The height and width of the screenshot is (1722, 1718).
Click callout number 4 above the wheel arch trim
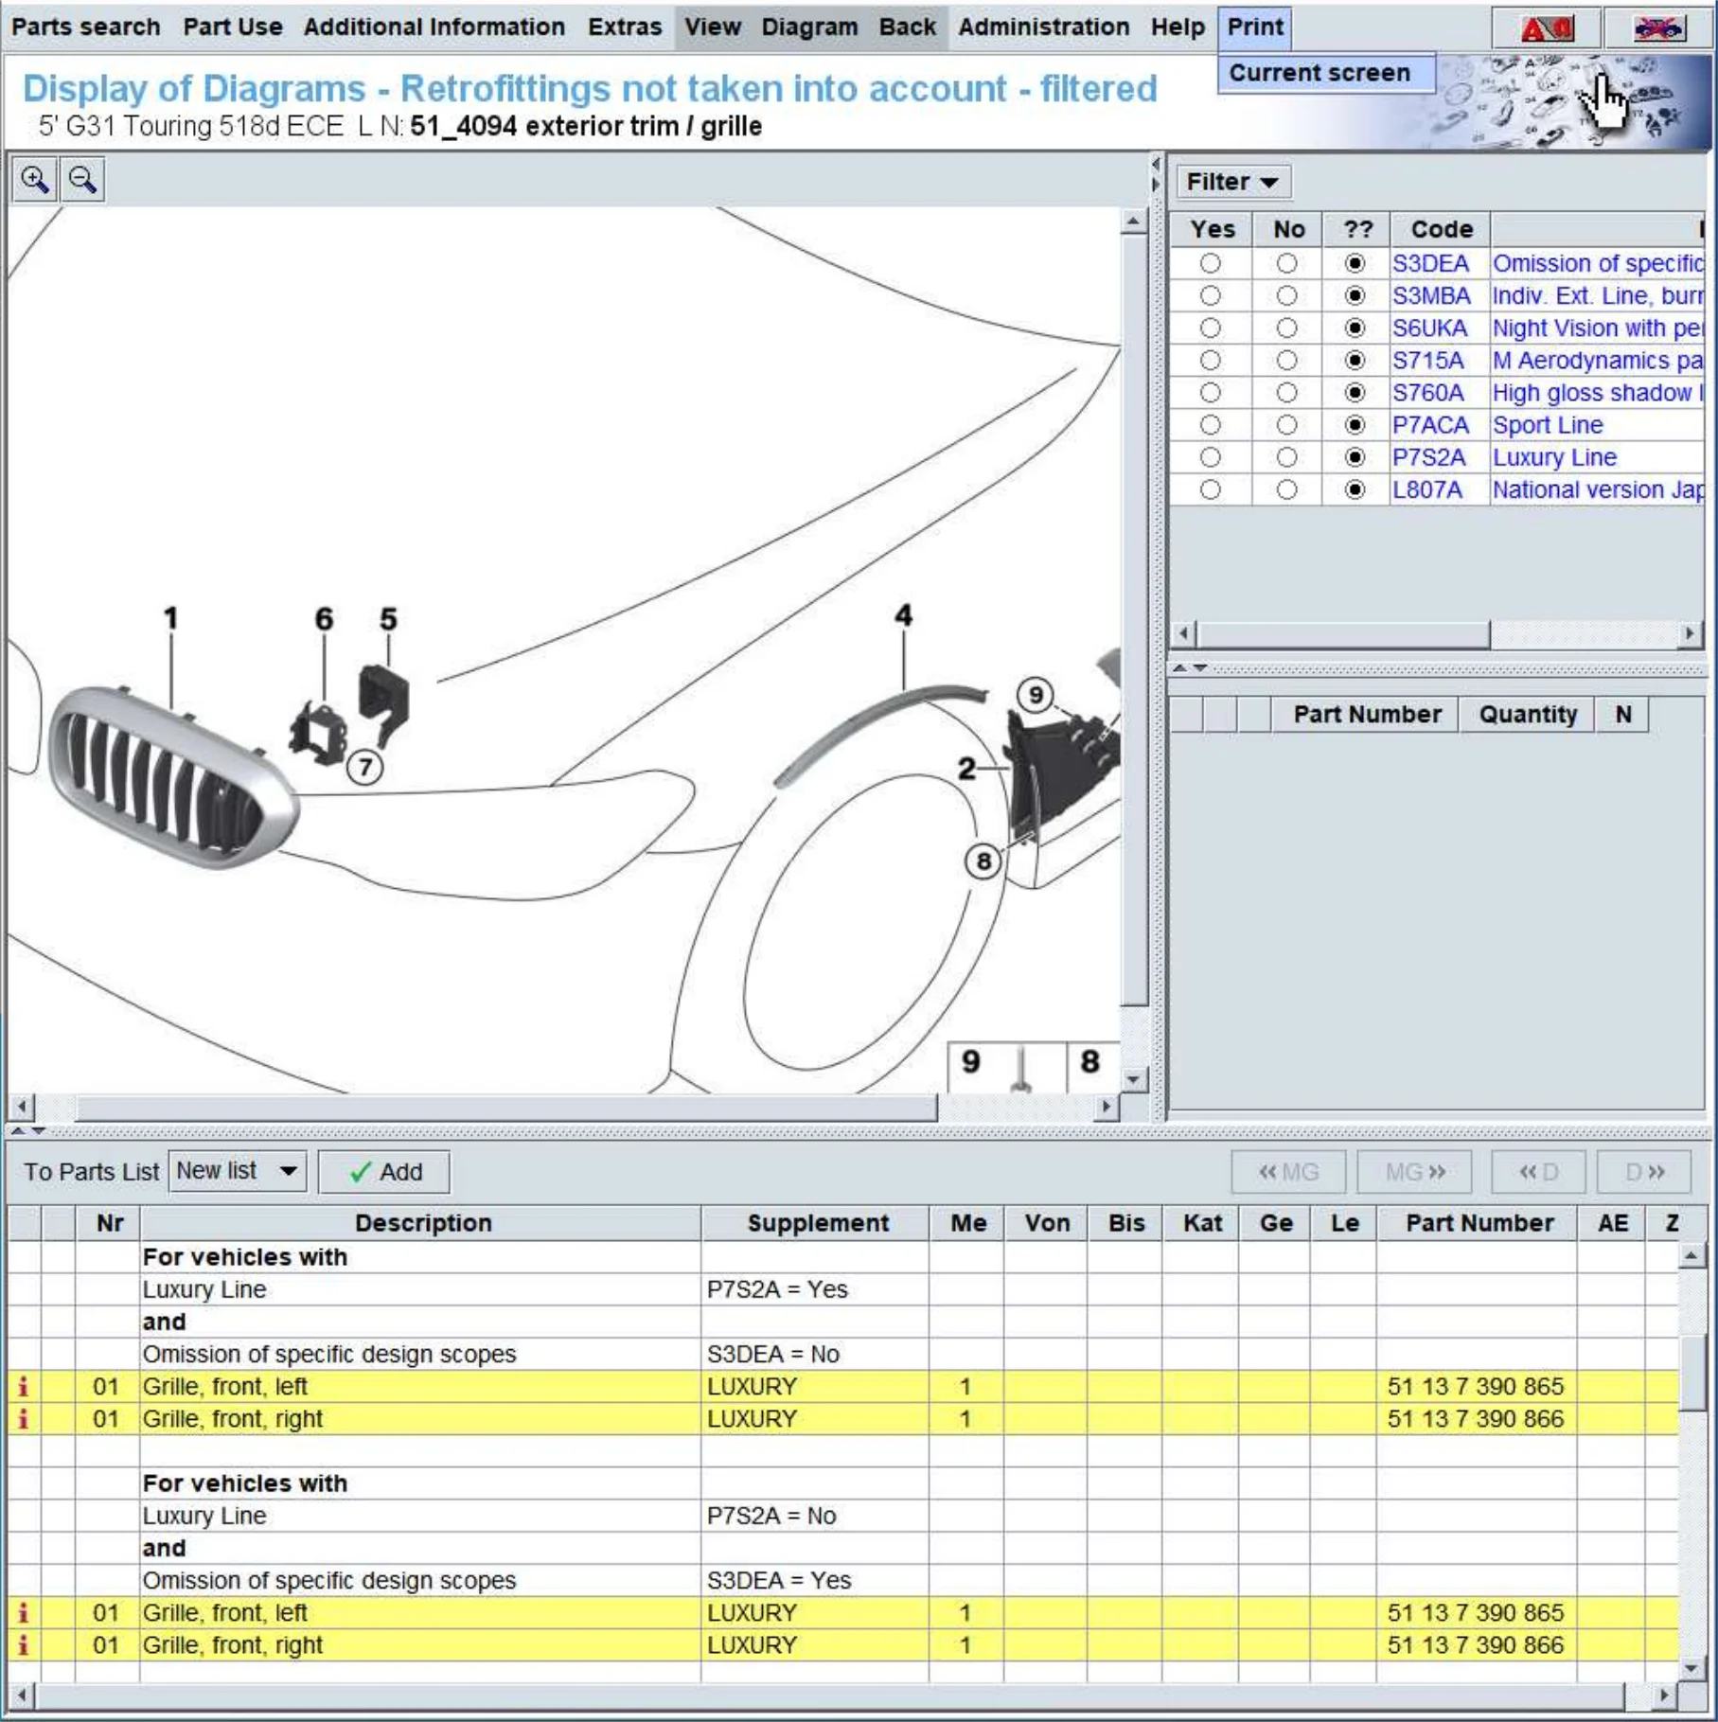(904, 615)
